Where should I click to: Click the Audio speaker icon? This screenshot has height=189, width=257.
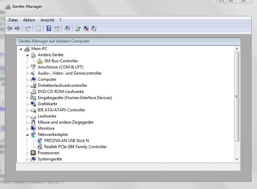coord(33,73)
